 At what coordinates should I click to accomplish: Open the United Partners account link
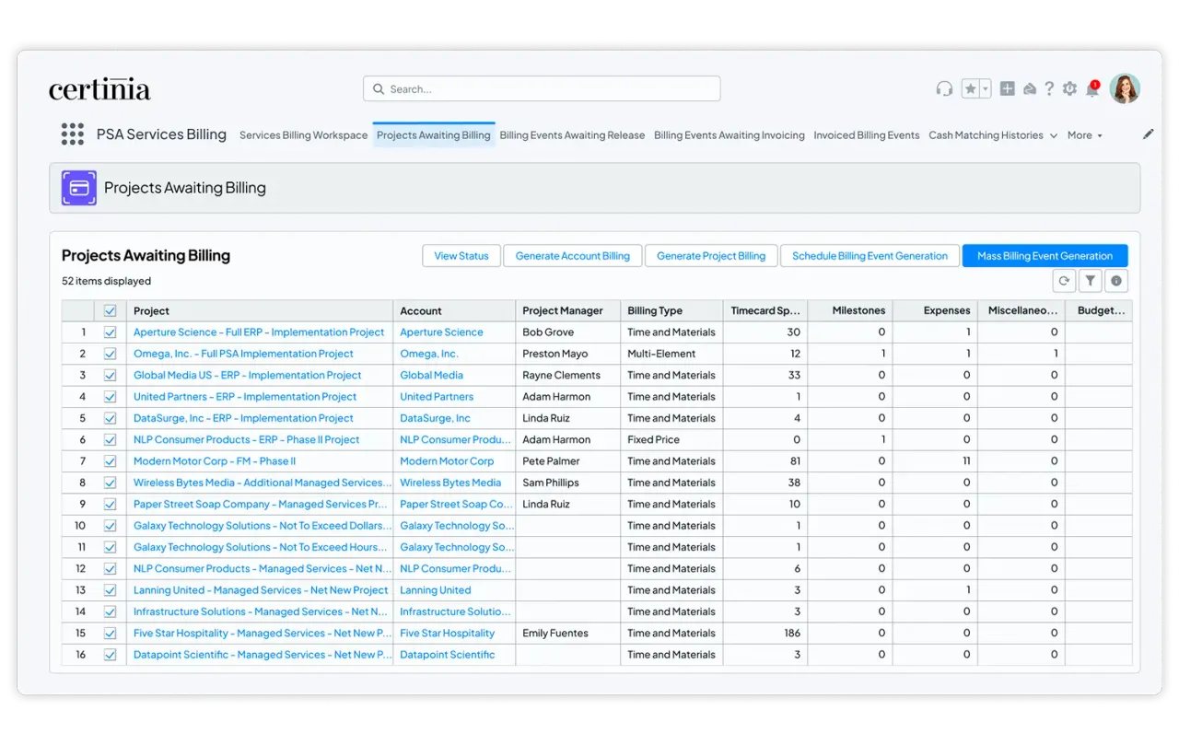(437, 397)
